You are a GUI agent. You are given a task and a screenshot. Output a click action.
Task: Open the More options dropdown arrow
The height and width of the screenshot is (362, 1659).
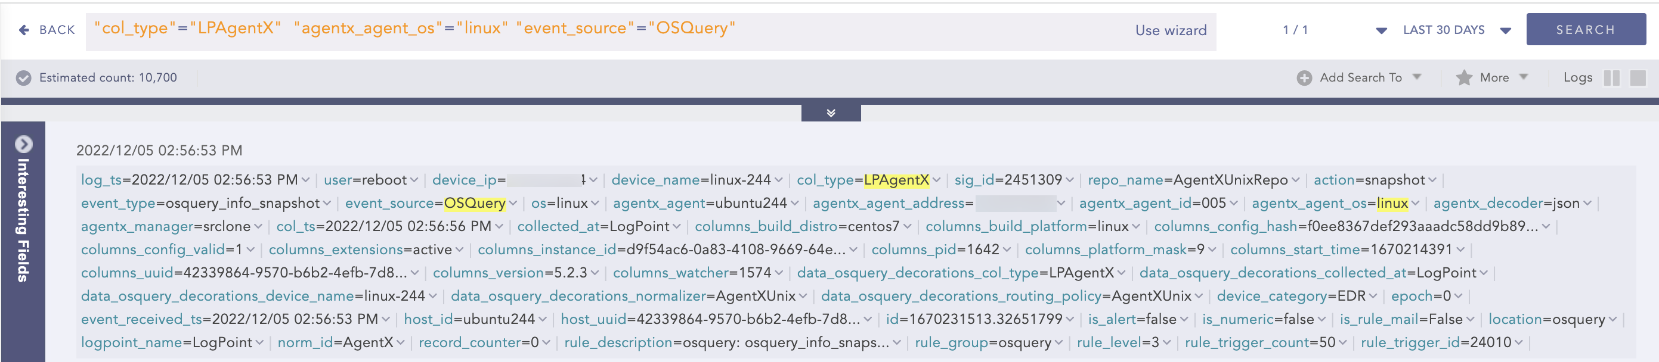1523,77
